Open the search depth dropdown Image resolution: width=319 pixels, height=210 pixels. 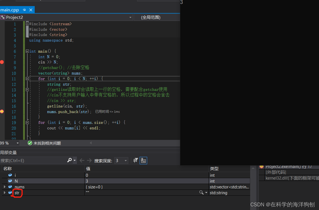click(125, 160)
